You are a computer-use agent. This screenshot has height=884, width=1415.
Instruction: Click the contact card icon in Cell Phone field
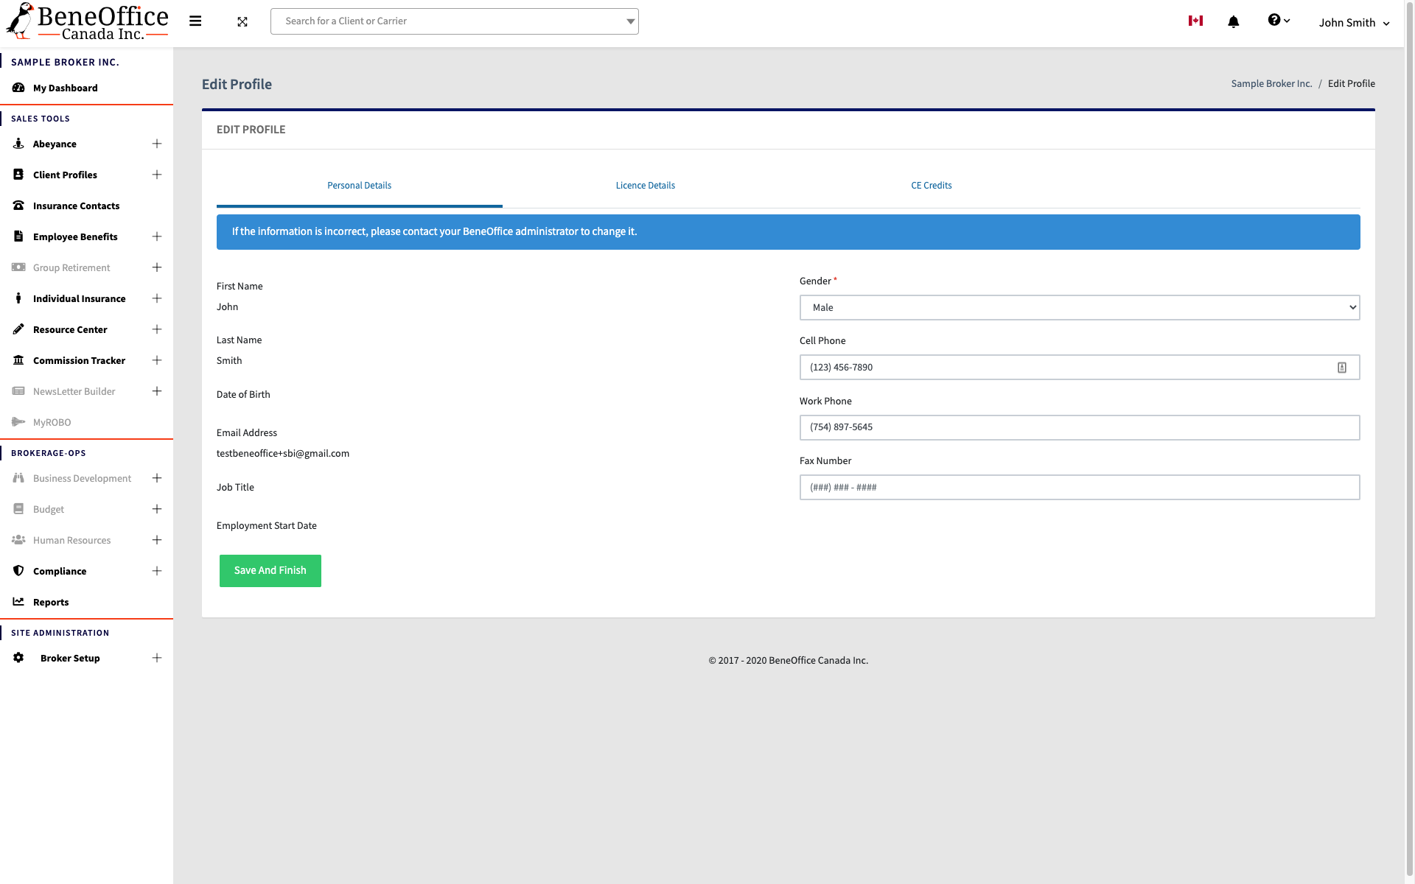click(x=1341, y=368)
